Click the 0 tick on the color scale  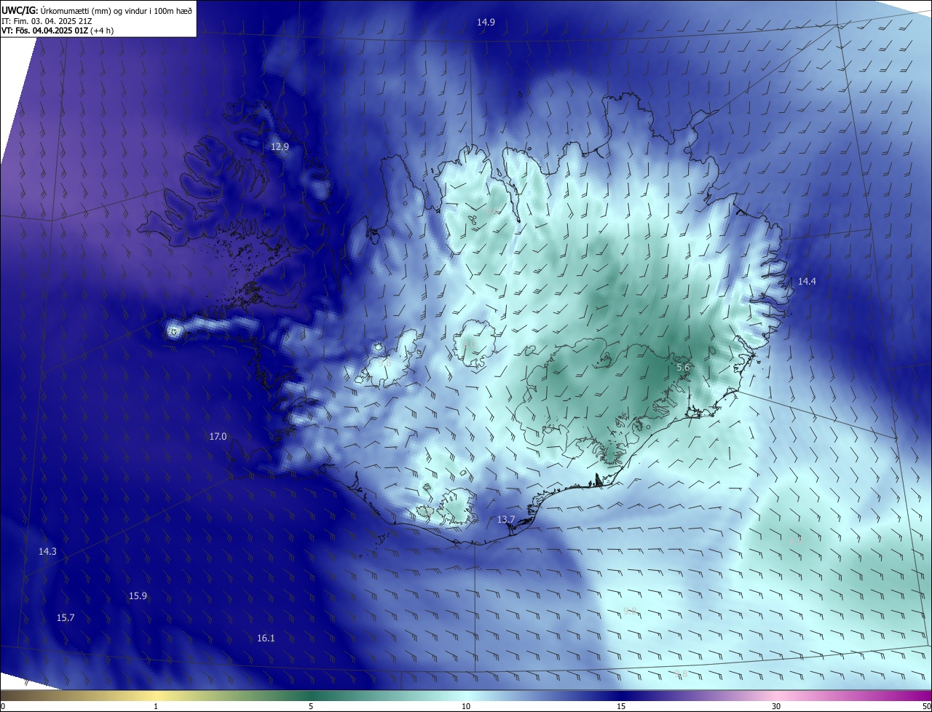tap(3, 706)
